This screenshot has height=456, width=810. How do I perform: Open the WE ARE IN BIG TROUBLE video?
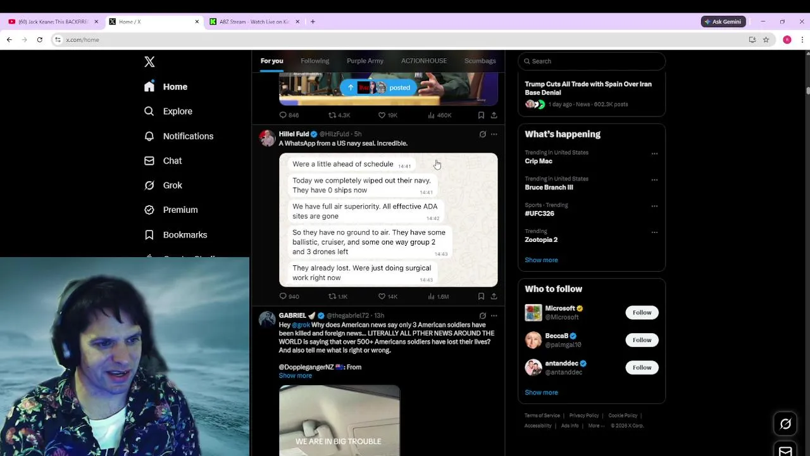pyautogui.click(x=339, y=421)
